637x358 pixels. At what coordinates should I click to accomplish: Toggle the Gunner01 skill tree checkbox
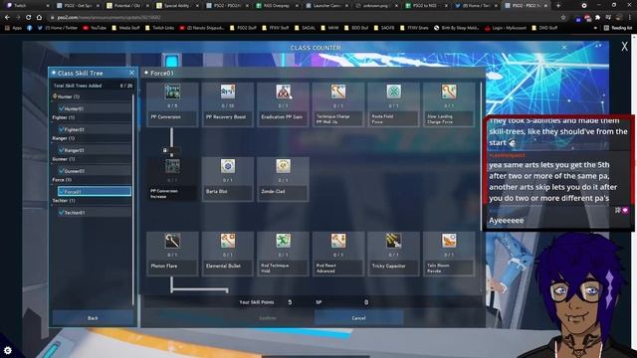(62, 171)
